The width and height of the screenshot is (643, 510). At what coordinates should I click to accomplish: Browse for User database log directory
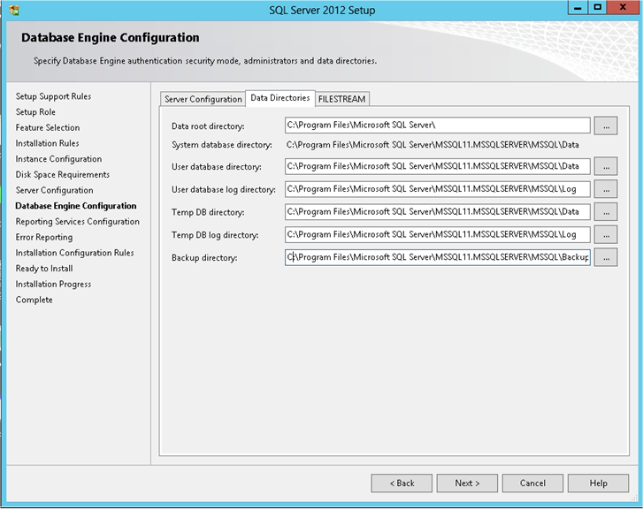tap(606, 189)
